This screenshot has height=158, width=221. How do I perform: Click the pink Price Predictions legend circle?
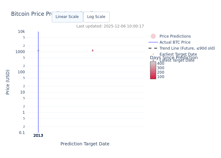click(153, 36)
